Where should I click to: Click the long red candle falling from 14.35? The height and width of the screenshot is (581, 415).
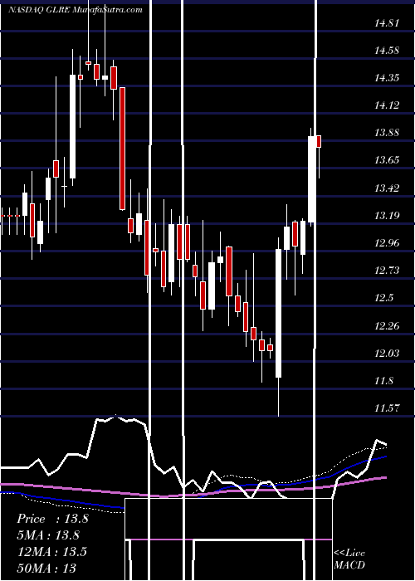point(122,149)
